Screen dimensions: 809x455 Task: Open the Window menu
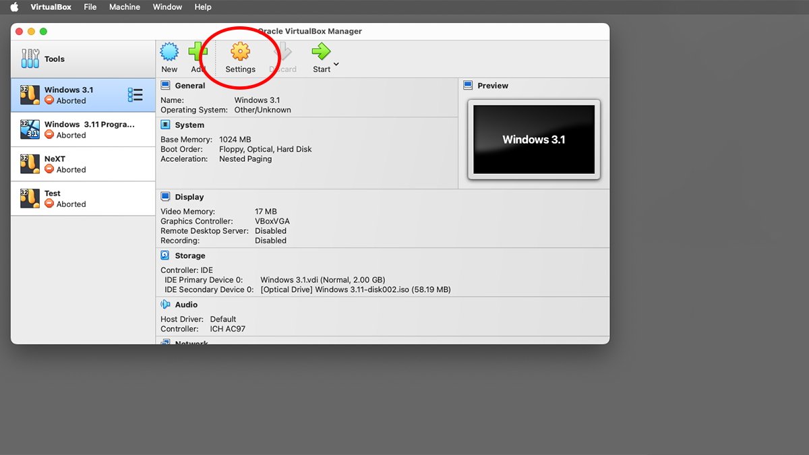[167, 7]
